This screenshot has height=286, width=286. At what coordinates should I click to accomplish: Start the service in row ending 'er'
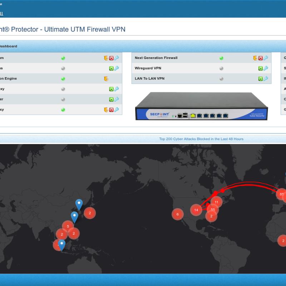111,99
